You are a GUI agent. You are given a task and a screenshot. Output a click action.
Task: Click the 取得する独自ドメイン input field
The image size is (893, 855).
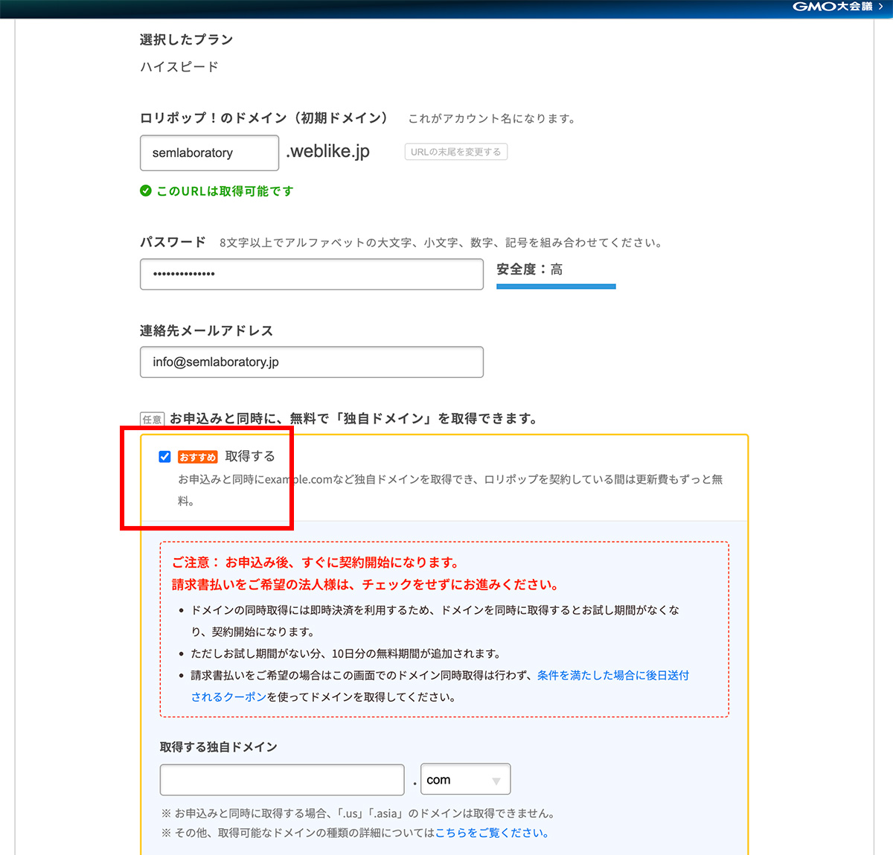[x=281, y=779]
